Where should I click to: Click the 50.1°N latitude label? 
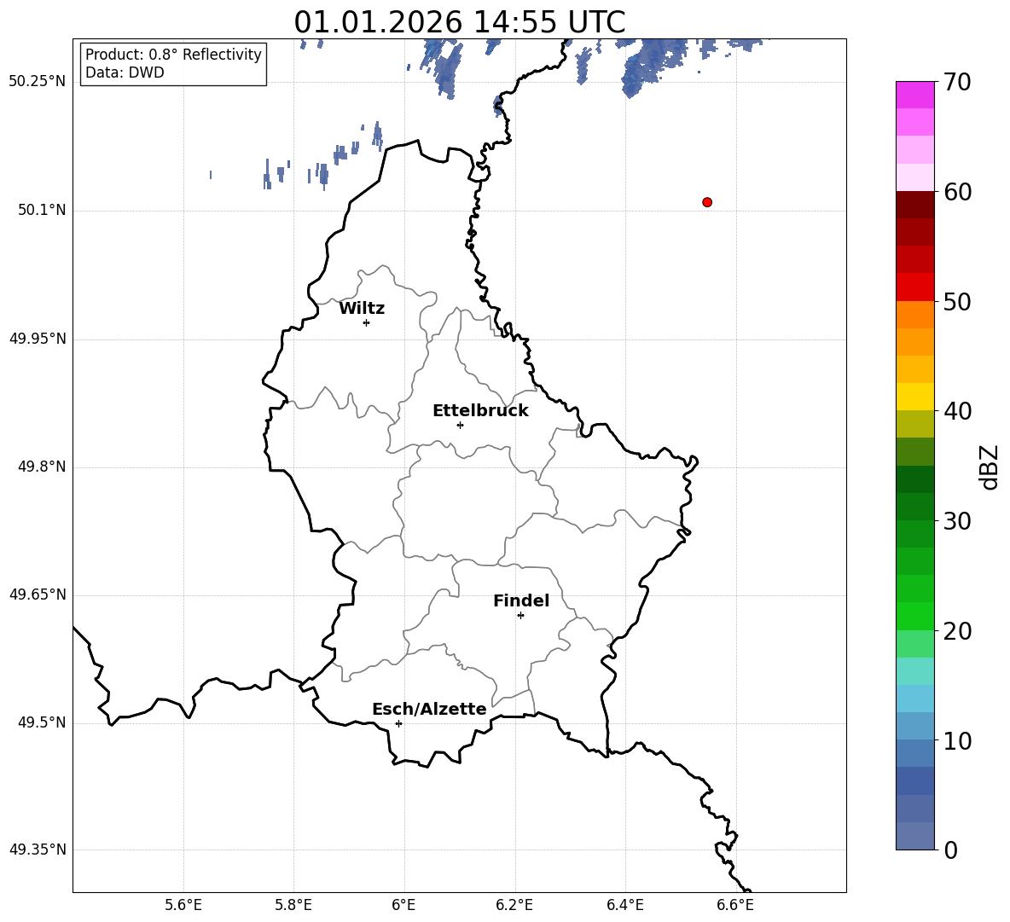click(42, 210)
